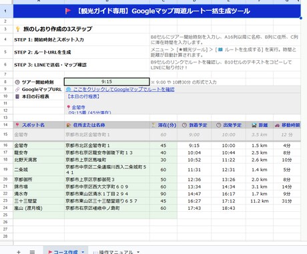This screenshot has width=307, height=254.
Task: Select the tour start time cell 9:15
Action: (x=107, y=82)
